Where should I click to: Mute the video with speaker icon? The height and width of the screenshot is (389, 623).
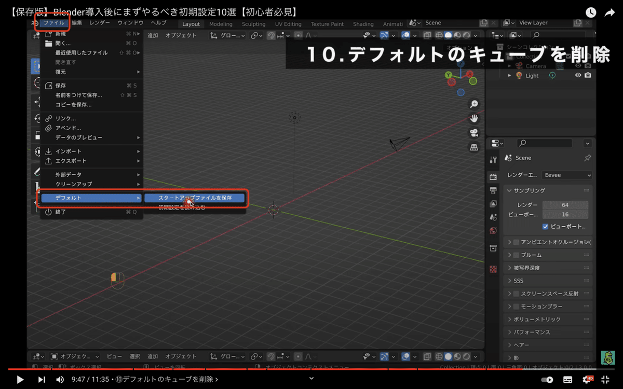pos(60,379)
